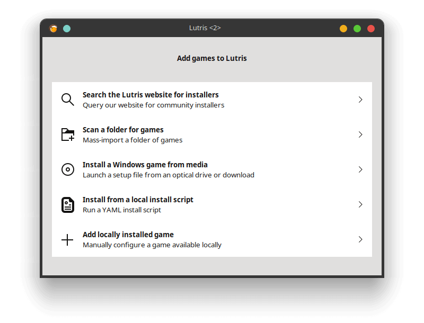Click the optical disc media icon
The height and width of the screenshot is (323, 424).
(x=68, y=169)
